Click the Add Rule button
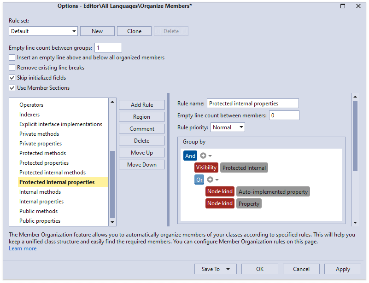 (141, 104)
